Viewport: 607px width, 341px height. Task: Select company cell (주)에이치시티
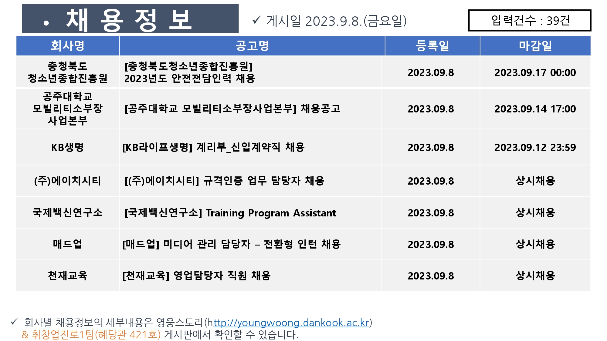[68, 181]
